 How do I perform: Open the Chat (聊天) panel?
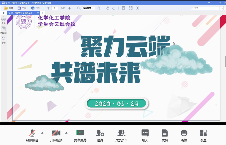pyautogui.click(x=145, y=133)
